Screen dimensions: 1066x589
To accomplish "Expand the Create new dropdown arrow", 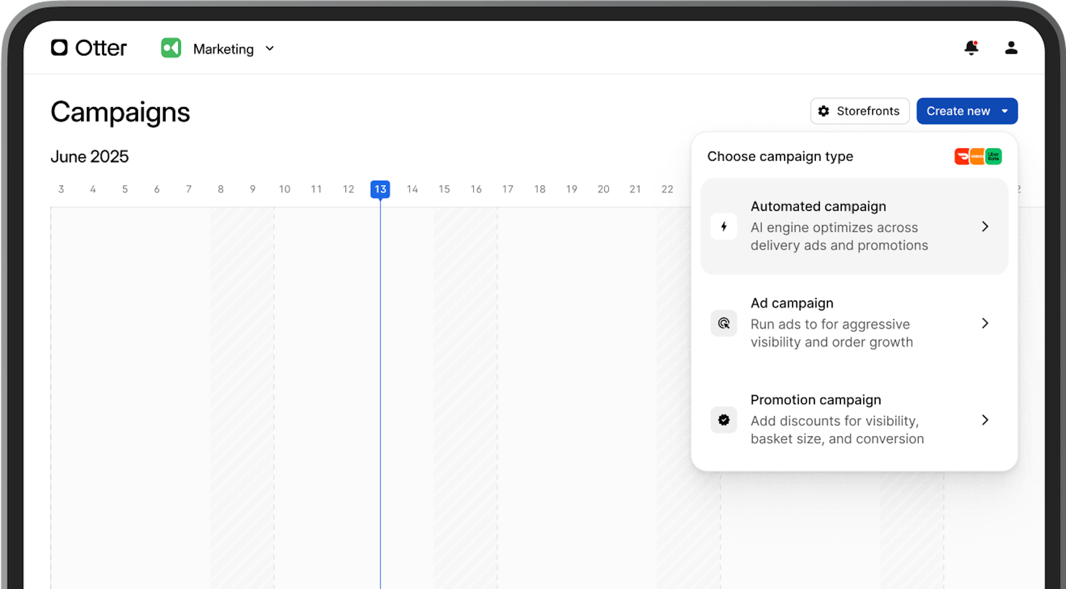I will (x=1005, y=111).
